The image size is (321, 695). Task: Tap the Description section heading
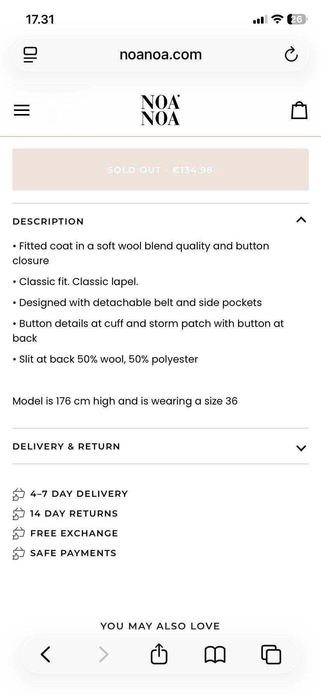point(48,221)
